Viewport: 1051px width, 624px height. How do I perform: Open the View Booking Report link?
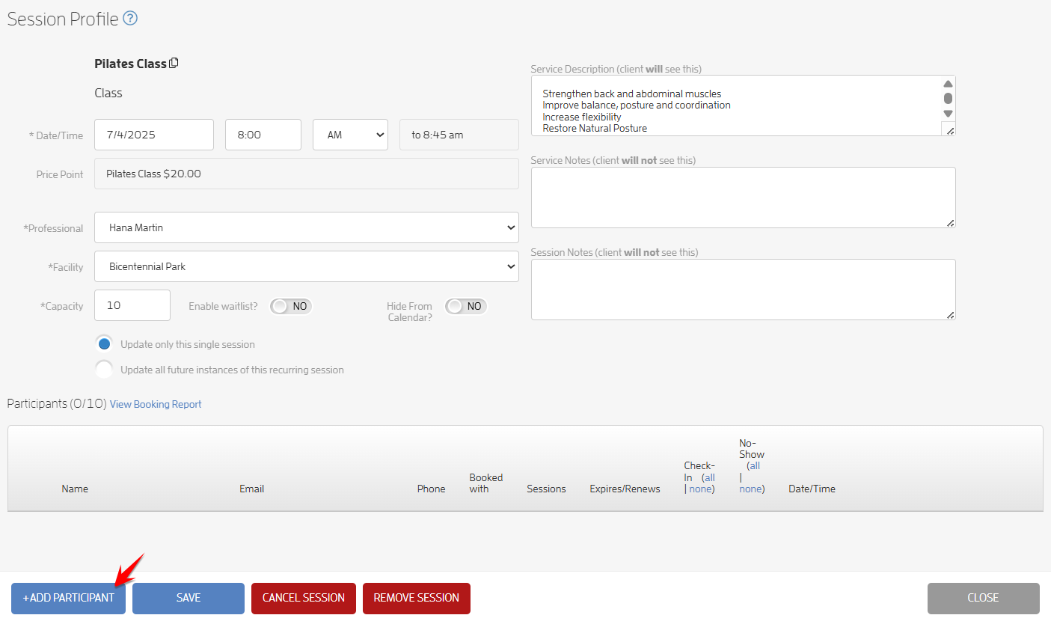(x=156, y=404)
